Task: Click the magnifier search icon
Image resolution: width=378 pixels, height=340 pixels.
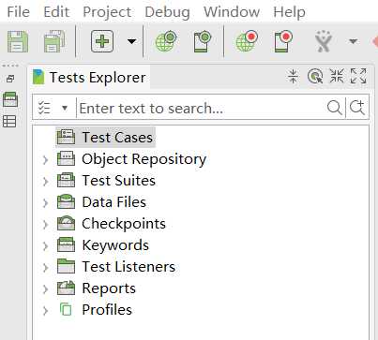Action: [x=334, y=108]
